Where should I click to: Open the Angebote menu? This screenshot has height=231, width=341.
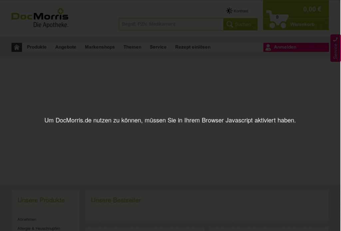tap(66, 47)
